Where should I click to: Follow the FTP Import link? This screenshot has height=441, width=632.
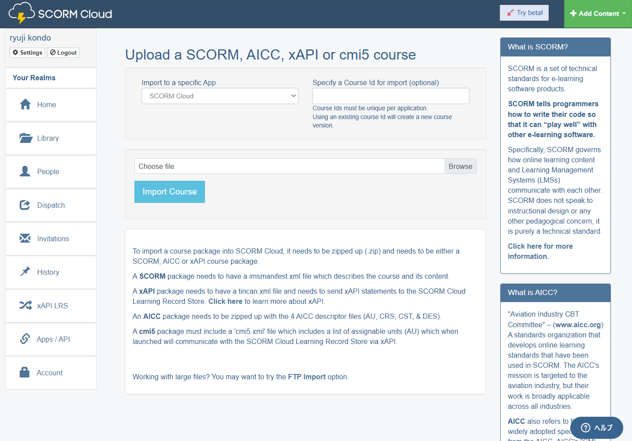pos(307,377)
